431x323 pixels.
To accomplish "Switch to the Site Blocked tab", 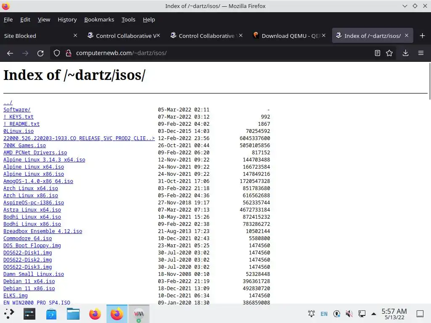I will click(40, 36).
